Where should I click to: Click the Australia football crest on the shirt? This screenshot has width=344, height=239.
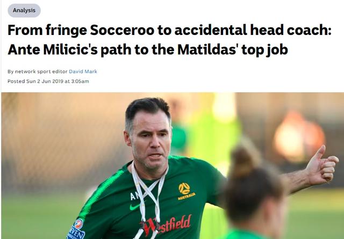[x=186, y=191]
